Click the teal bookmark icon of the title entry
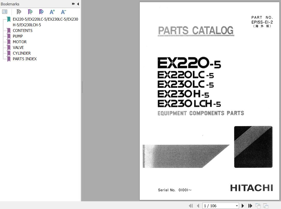 [x=8, y=19]
